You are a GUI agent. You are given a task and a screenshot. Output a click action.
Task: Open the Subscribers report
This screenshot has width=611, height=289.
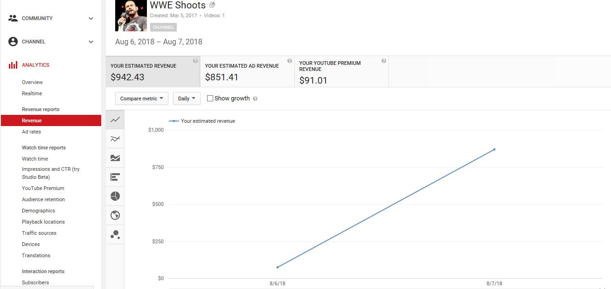coord(35,282)
